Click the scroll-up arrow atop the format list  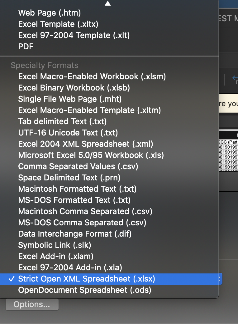point(107,3)
